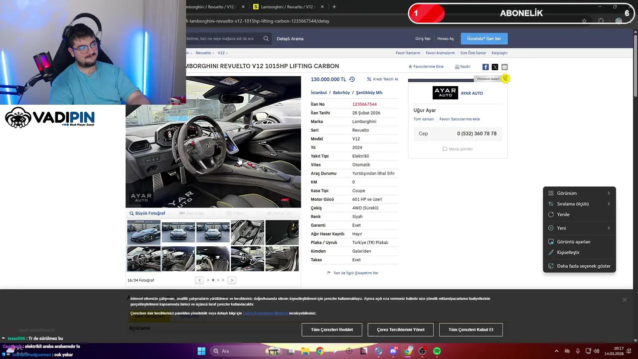Click İstanbul location link
Screen dimensions: 638x359
click(319, 93)
